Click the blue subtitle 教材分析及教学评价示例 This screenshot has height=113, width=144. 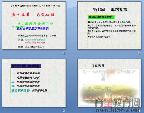click(x=33, y=28)
